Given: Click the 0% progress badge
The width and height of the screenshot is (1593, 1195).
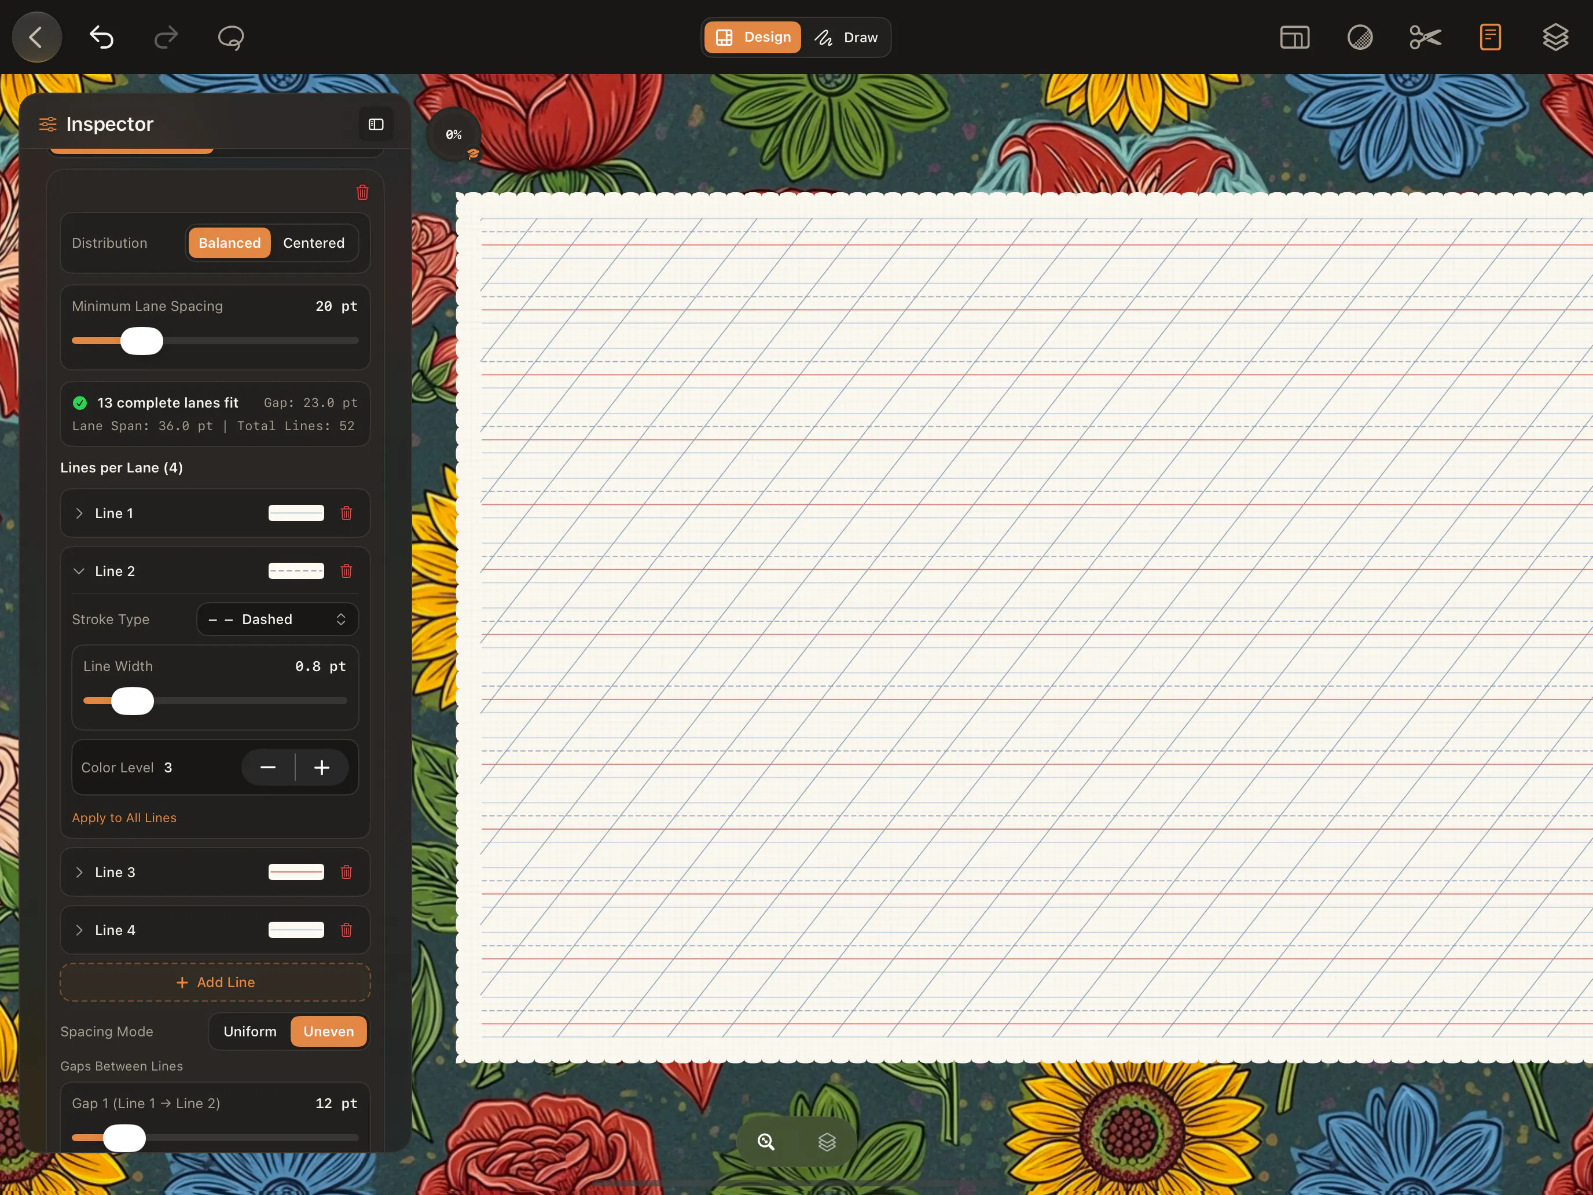Looking at the screenshot, I should point(454,135).
